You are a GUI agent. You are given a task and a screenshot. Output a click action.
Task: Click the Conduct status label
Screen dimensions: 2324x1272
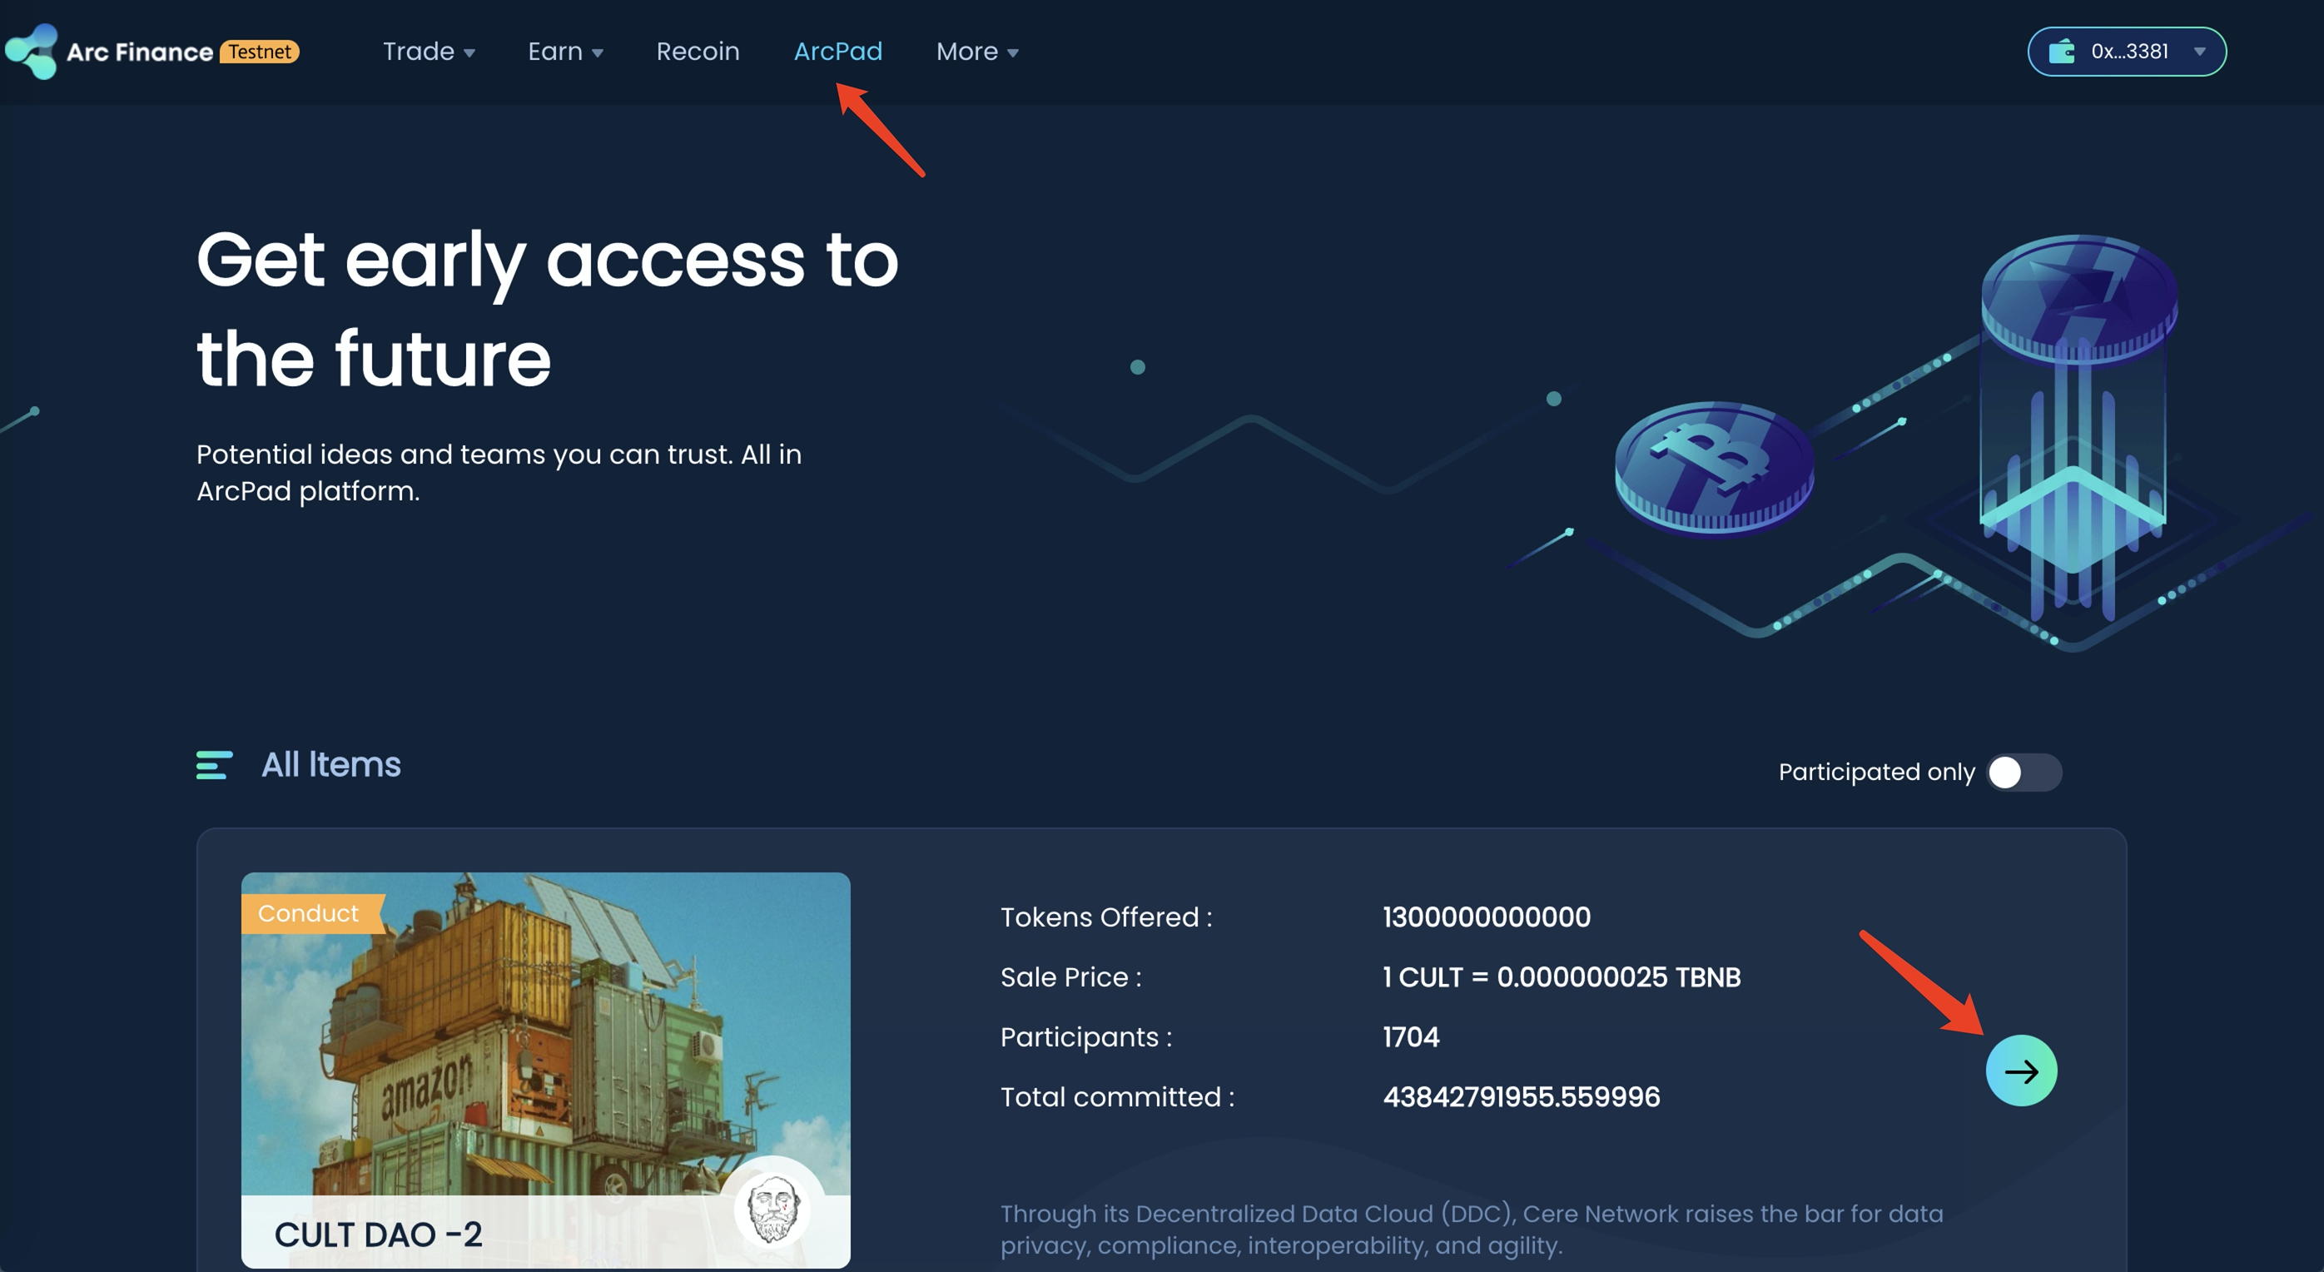pyautogui.click(x=309, y=913)
